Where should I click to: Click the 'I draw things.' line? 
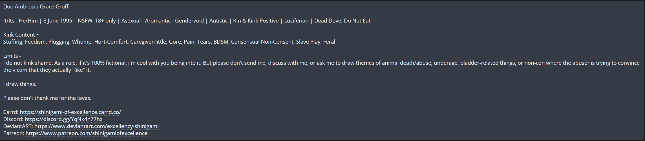click(20, 84)
